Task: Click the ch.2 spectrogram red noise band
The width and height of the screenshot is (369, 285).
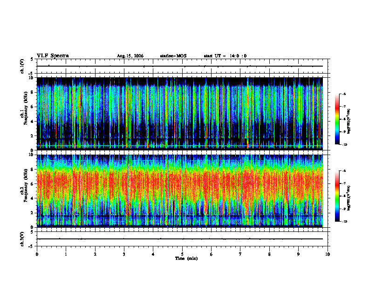Action: coord(180,183)
